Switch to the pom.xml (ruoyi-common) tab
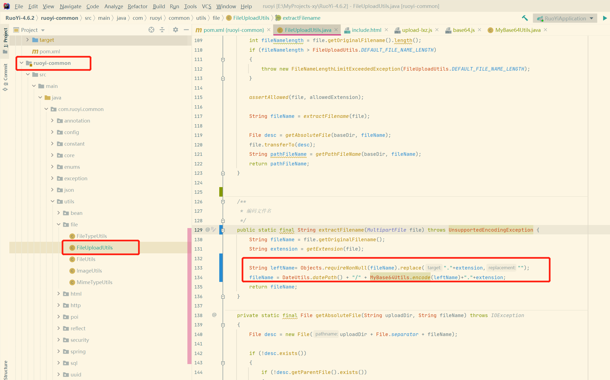 [233, 30]
